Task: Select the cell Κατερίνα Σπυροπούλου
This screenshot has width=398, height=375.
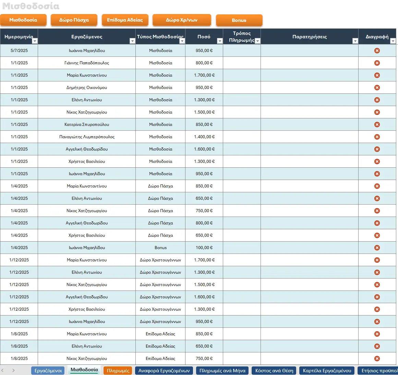Action: [87, 125]
